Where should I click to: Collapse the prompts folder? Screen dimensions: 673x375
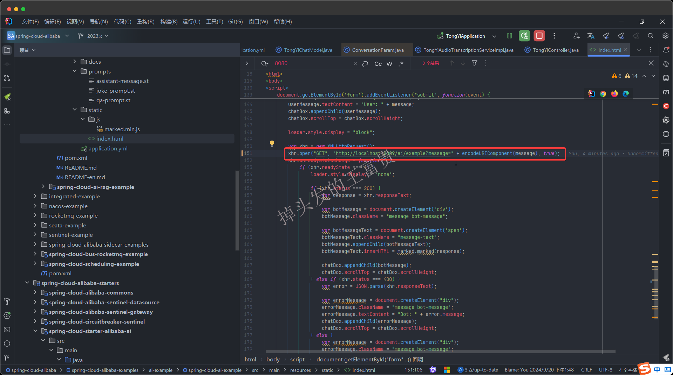pyautogui.click(x=74, y=71)
